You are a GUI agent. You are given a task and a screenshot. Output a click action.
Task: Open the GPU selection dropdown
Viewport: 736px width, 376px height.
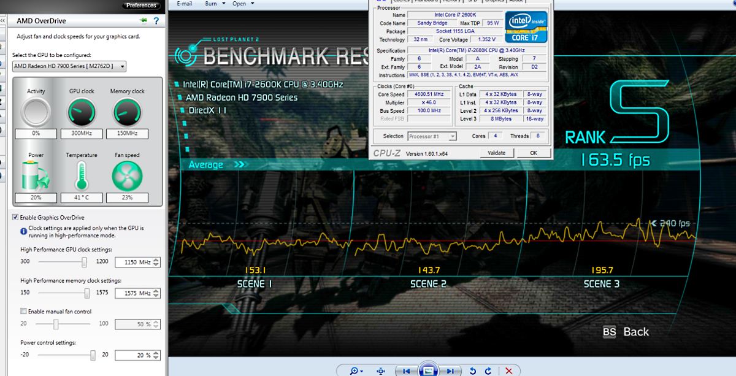click(x=69, y=66)
